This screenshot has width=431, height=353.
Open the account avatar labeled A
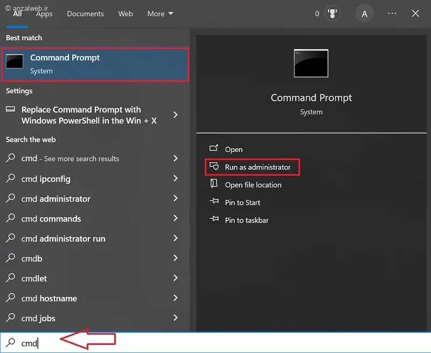365,14
